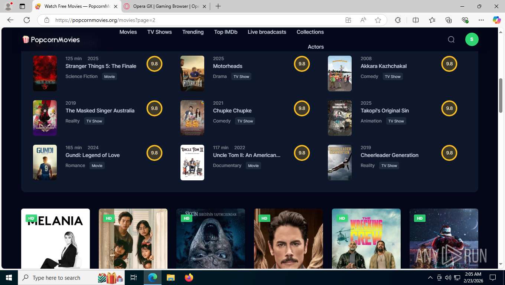The width and height of the screenshot is (505, 285).
Task: Click Motorheads poster thumbnail
Action: (192, 73)
